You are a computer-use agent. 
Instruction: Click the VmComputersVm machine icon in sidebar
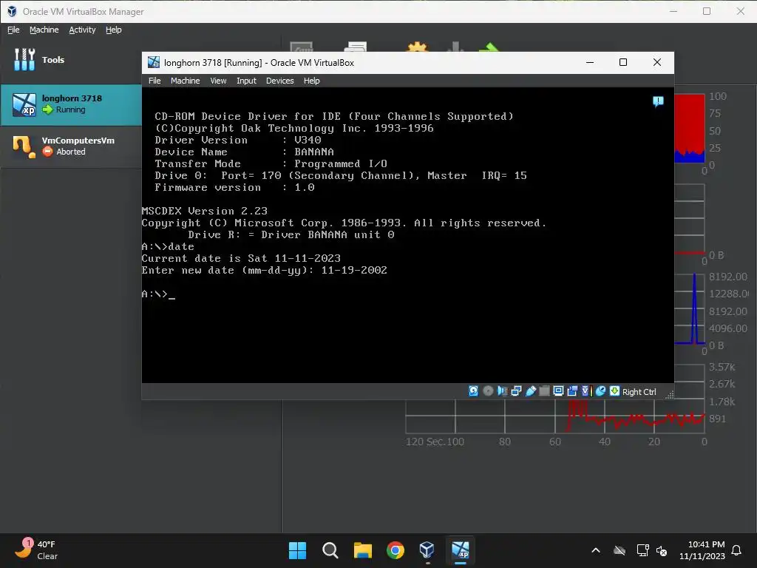coord(24,147)
